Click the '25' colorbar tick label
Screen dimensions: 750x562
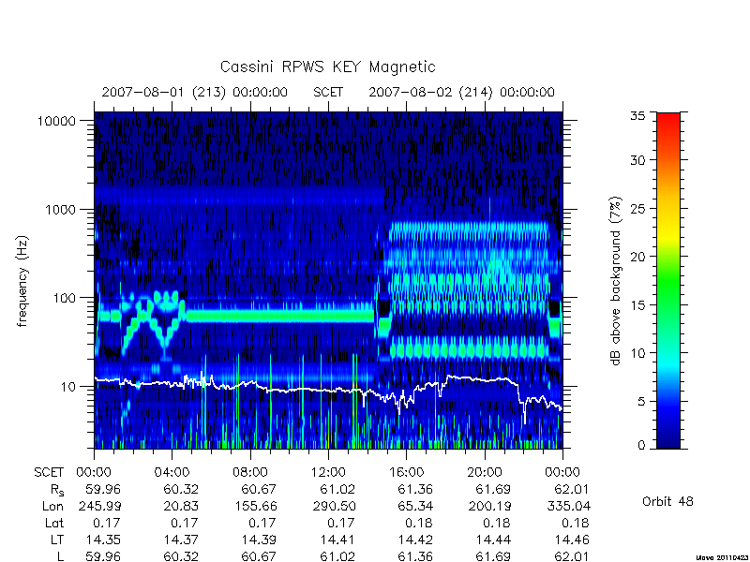pos(637,208)
